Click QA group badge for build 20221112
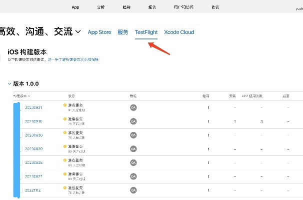The width and height of the screenshot is (303, 200). coord(133,190)
